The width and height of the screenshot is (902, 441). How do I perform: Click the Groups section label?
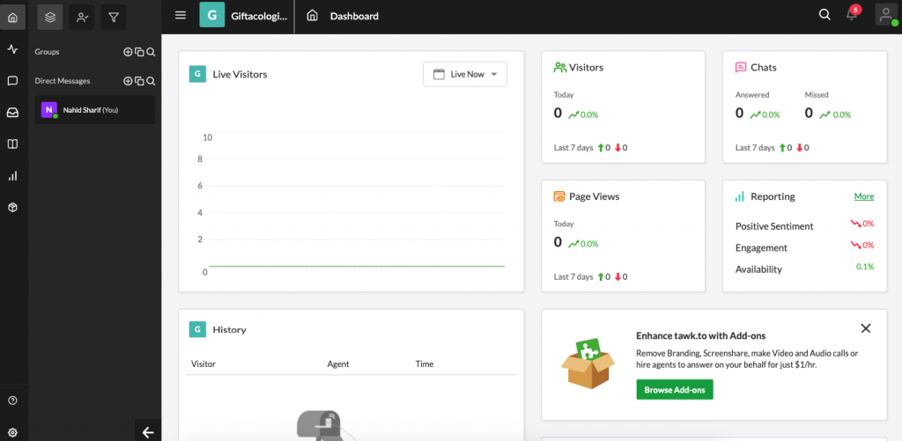click(48, 52)
